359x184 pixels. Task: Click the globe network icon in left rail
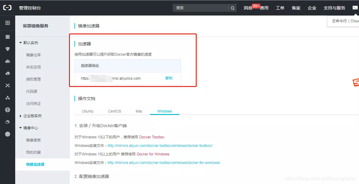(7, 109)
